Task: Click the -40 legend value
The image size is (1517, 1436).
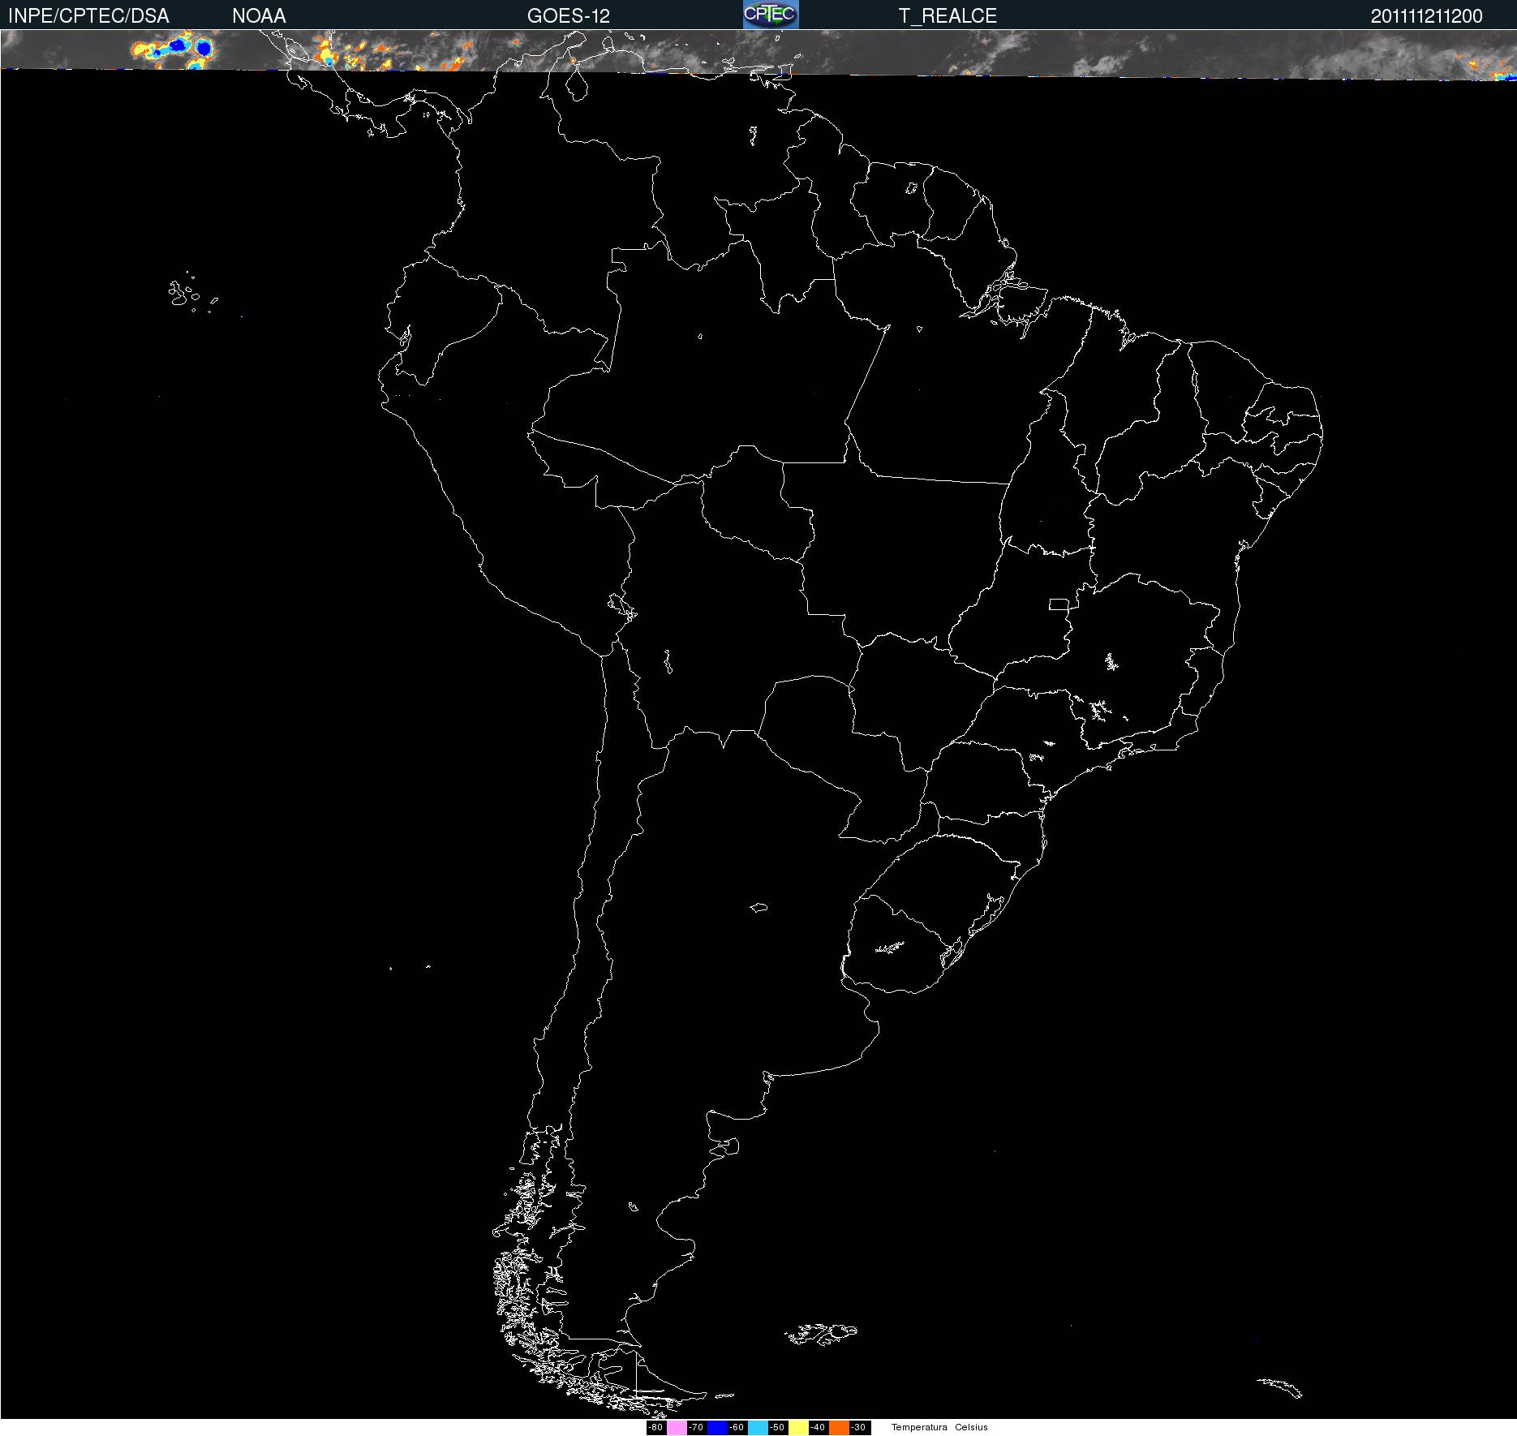Action: pyautogui.click(x=818, y=1428)
